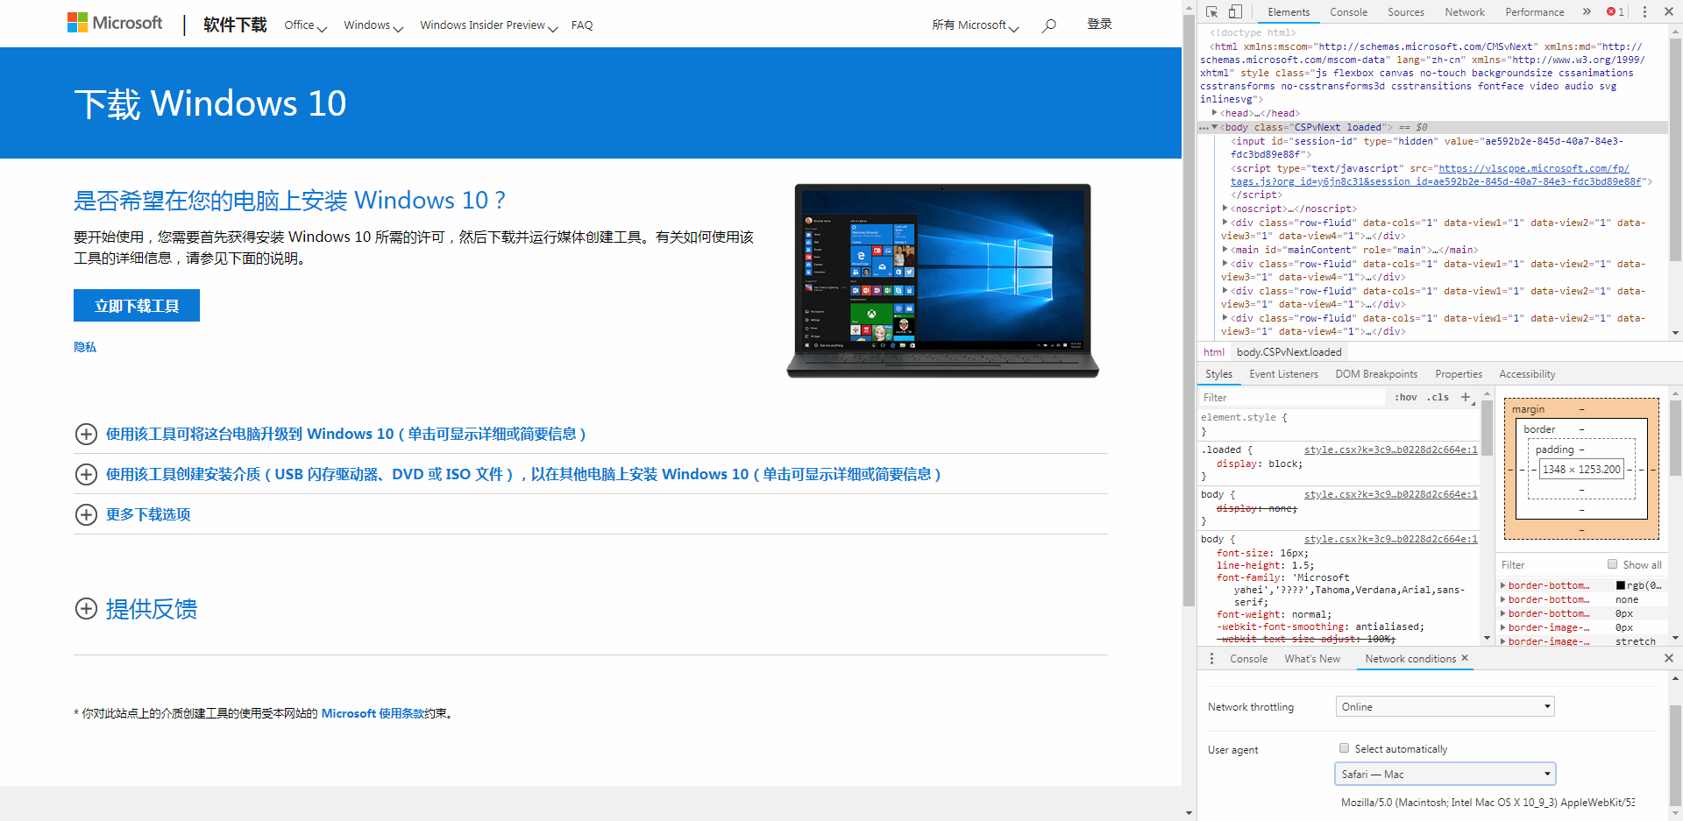1683x821 pixels.
Task: Open the FAQ link
Action: (582, 25)
